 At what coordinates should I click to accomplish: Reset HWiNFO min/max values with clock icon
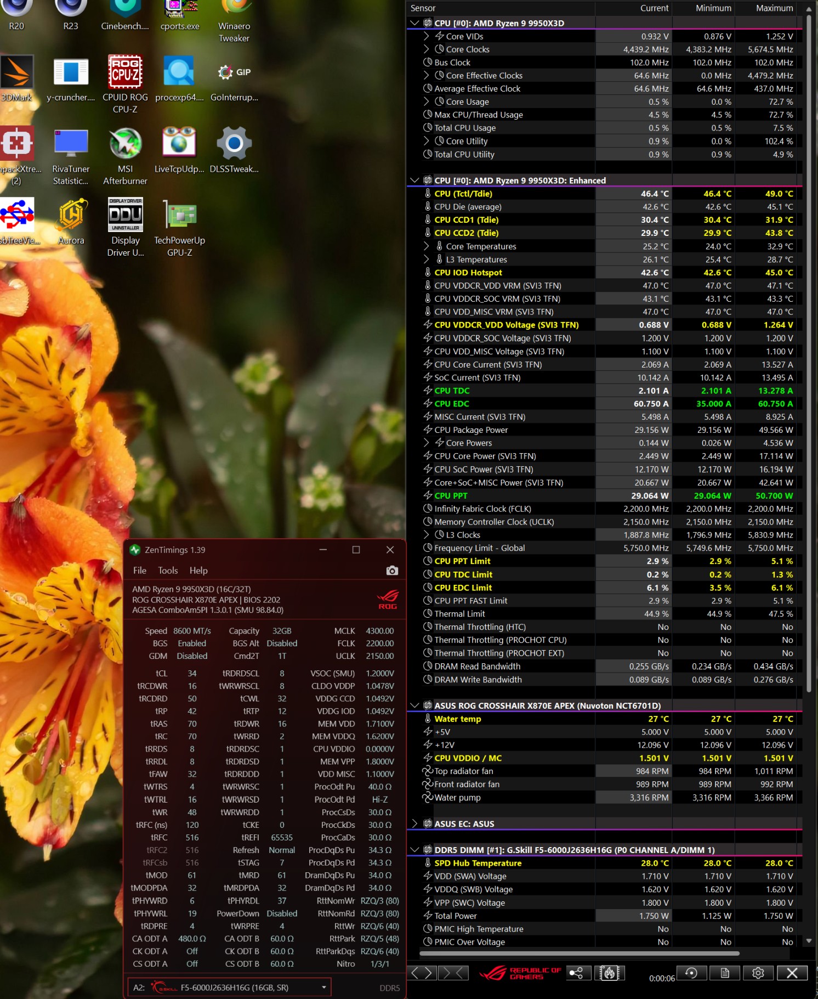click(x=691, y=973)
